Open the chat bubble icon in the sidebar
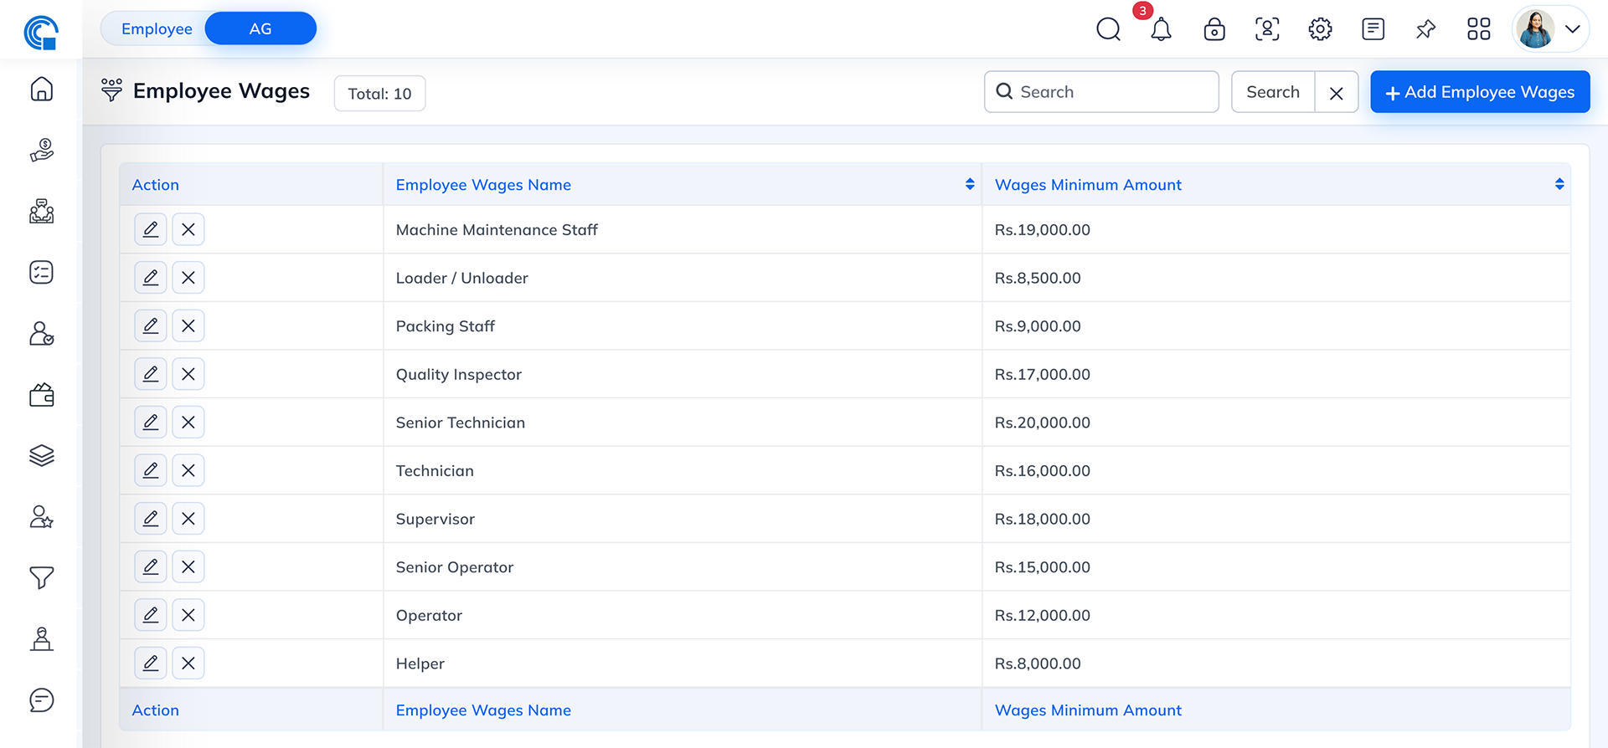The image size is (1608, 748). (41, 699)
